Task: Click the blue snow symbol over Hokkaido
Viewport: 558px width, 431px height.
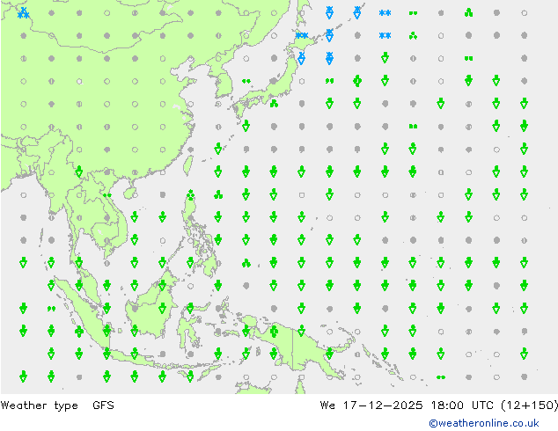Action: 302,35
